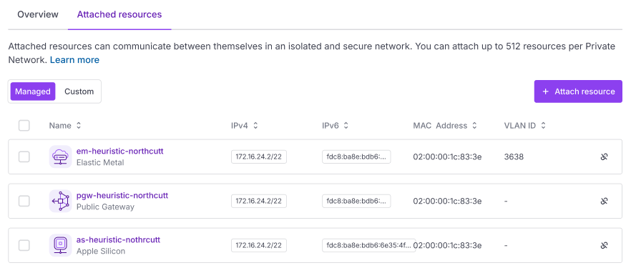Switch the view to Custom
This screenshot has height=273, width=631.
pyautogui.click(x=79, y=91)
